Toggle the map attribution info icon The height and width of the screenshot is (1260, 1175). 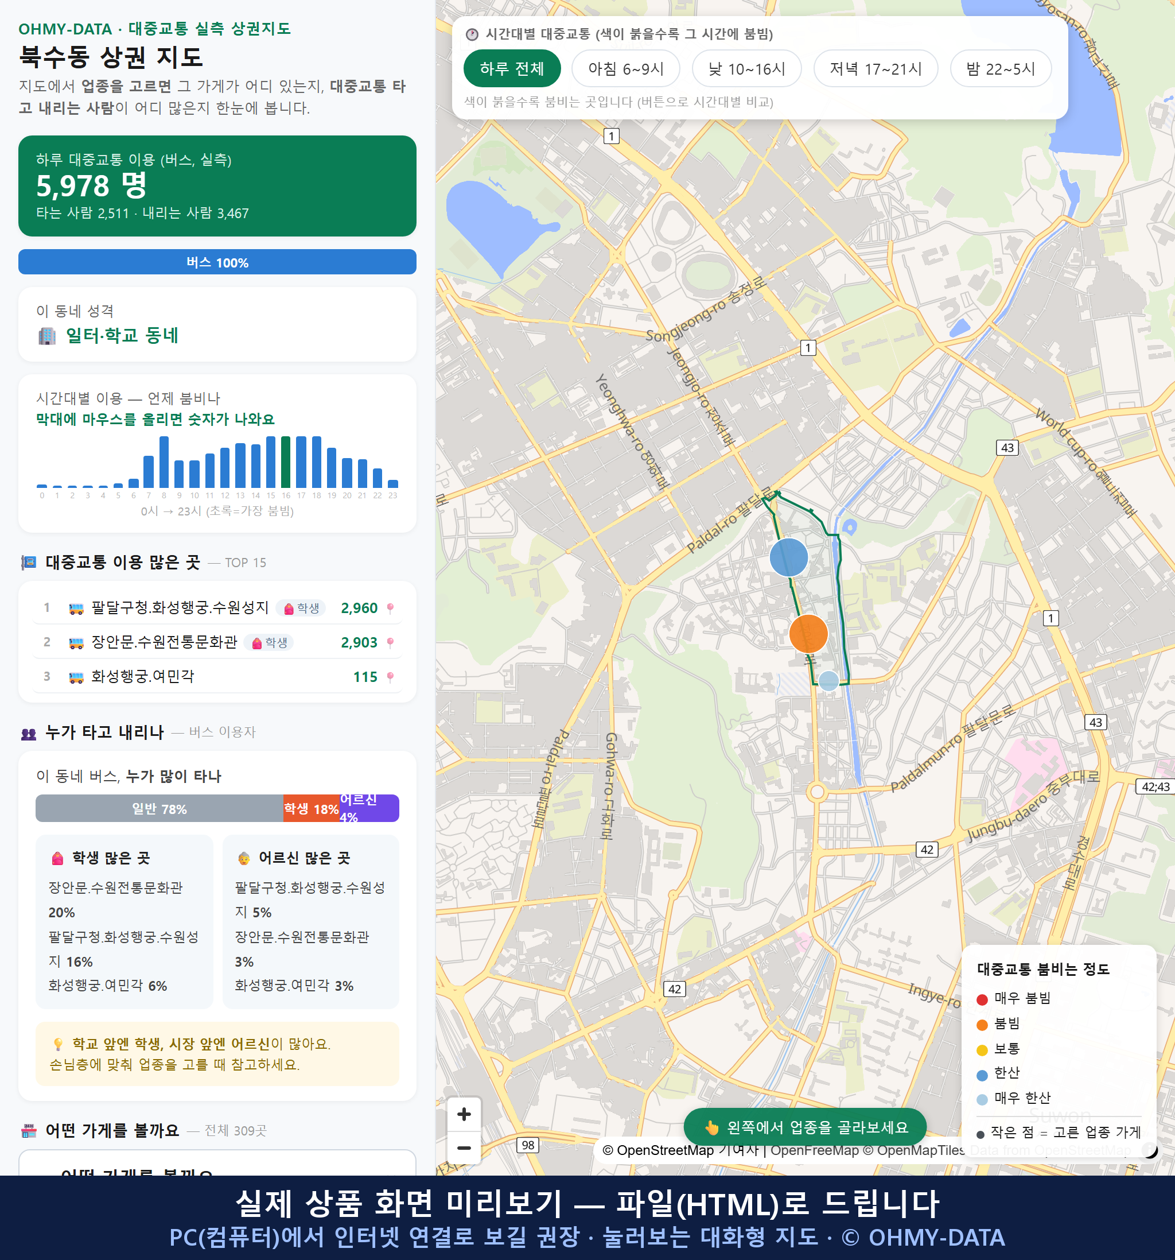pos(1150,1150)
